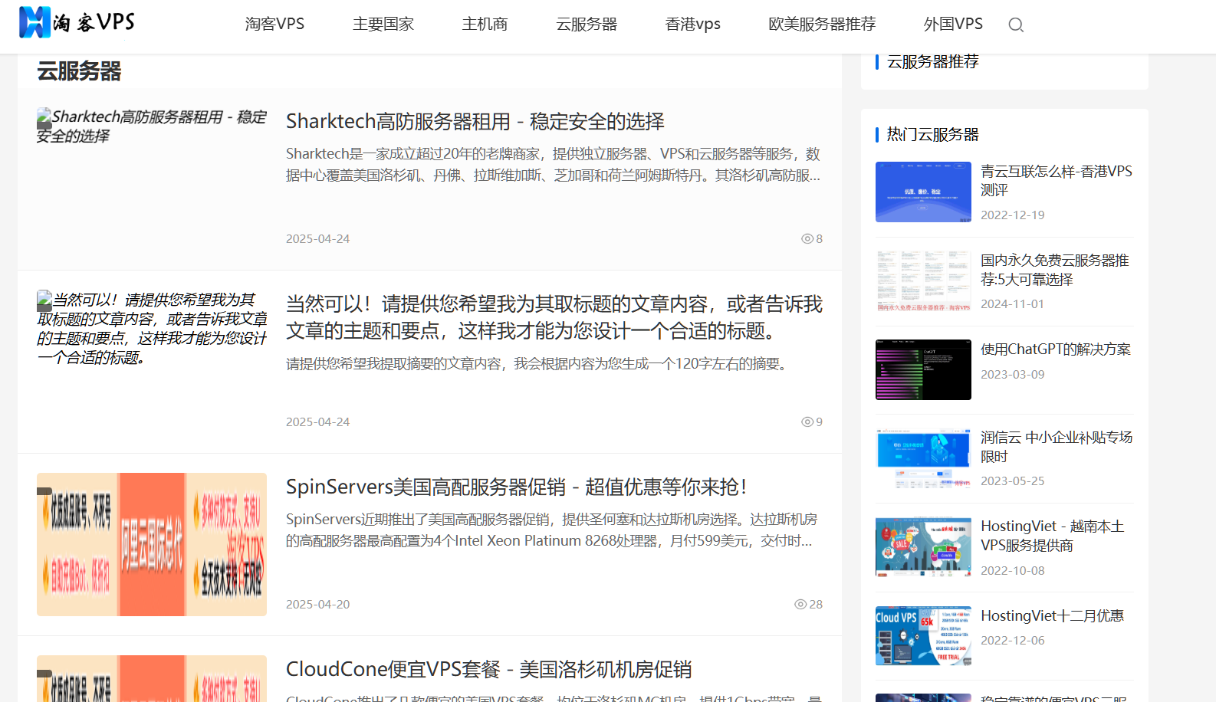Click the 热门云服务器 sidebar heading
The image size is (1216, 702).
933,135
